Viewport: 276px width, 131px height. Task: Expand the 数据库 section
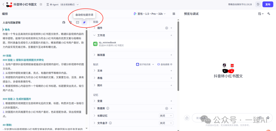click(94, 108)
